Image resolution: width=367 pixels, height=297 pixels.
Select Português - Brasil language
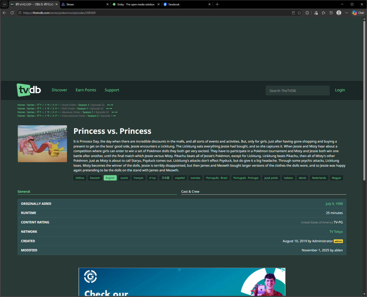(x=217, y=178)
